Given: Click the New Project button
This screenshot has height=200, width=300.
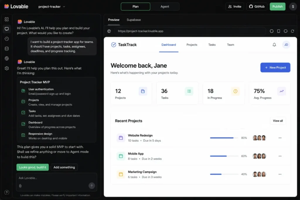Looking at the screenshot, I should click(275, 67).
